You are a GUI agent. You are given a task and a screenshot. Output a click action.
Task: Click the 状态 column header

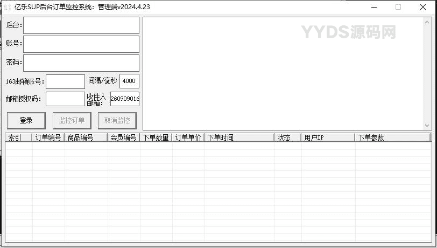click(288, 137)
